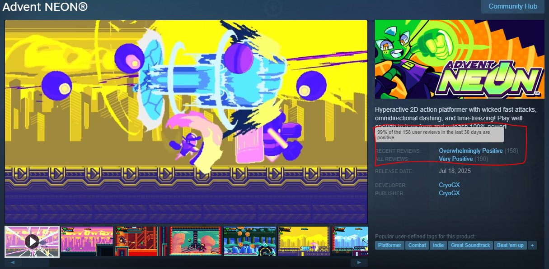Select the pink city screenshot thumbnail
This screenshot has width=549, height=269.
click(x=86, y=242)
